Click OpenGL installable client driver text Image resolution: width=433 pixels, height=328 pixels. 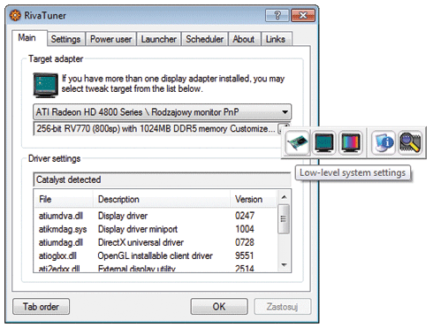click(155, 256)
